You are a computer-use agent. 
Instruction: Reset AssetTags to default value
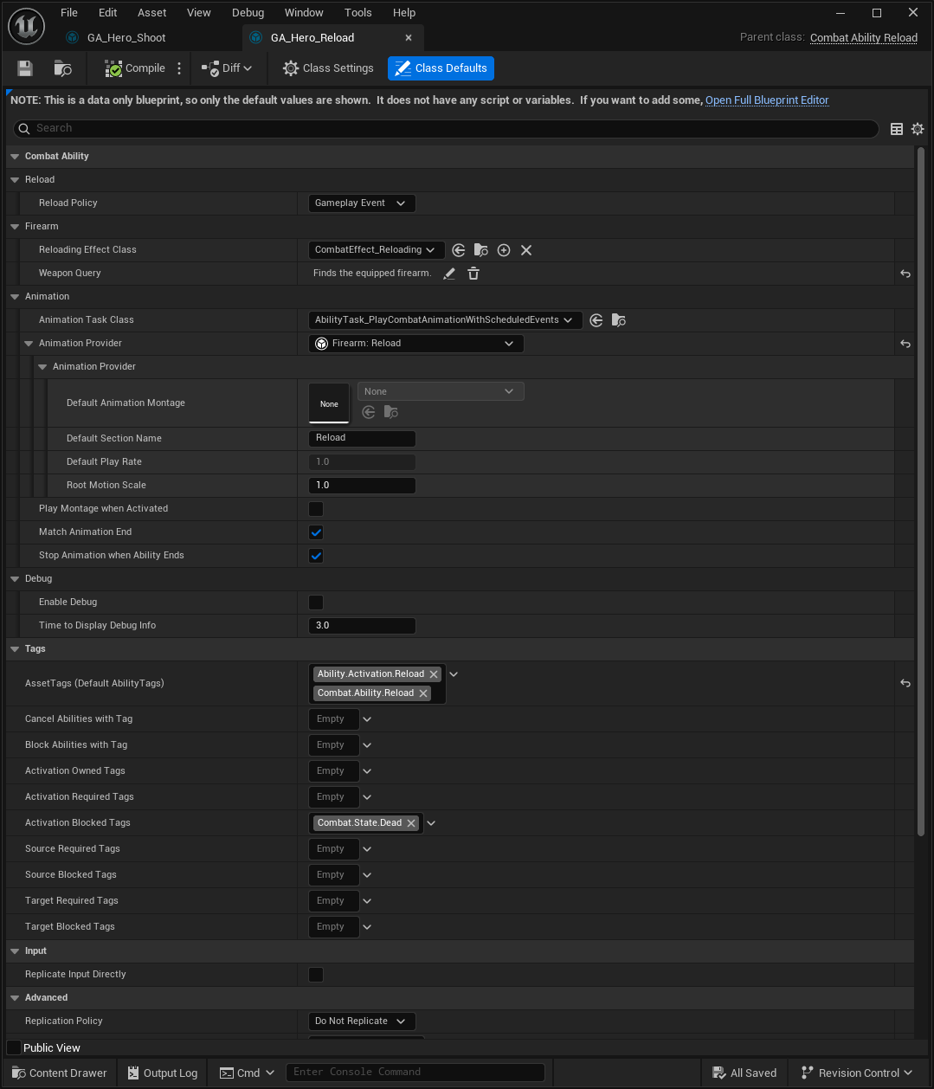coord(905,683)
